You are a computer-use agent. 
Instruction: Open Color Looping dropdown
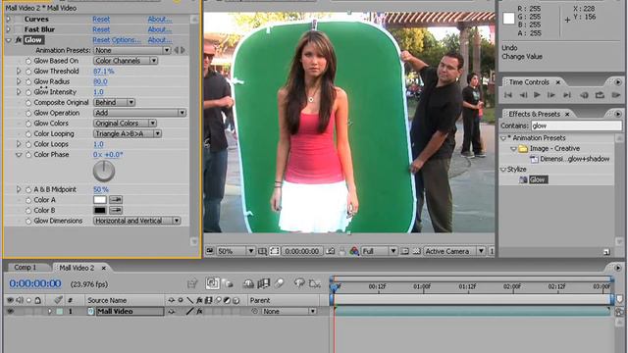point(128,133)
